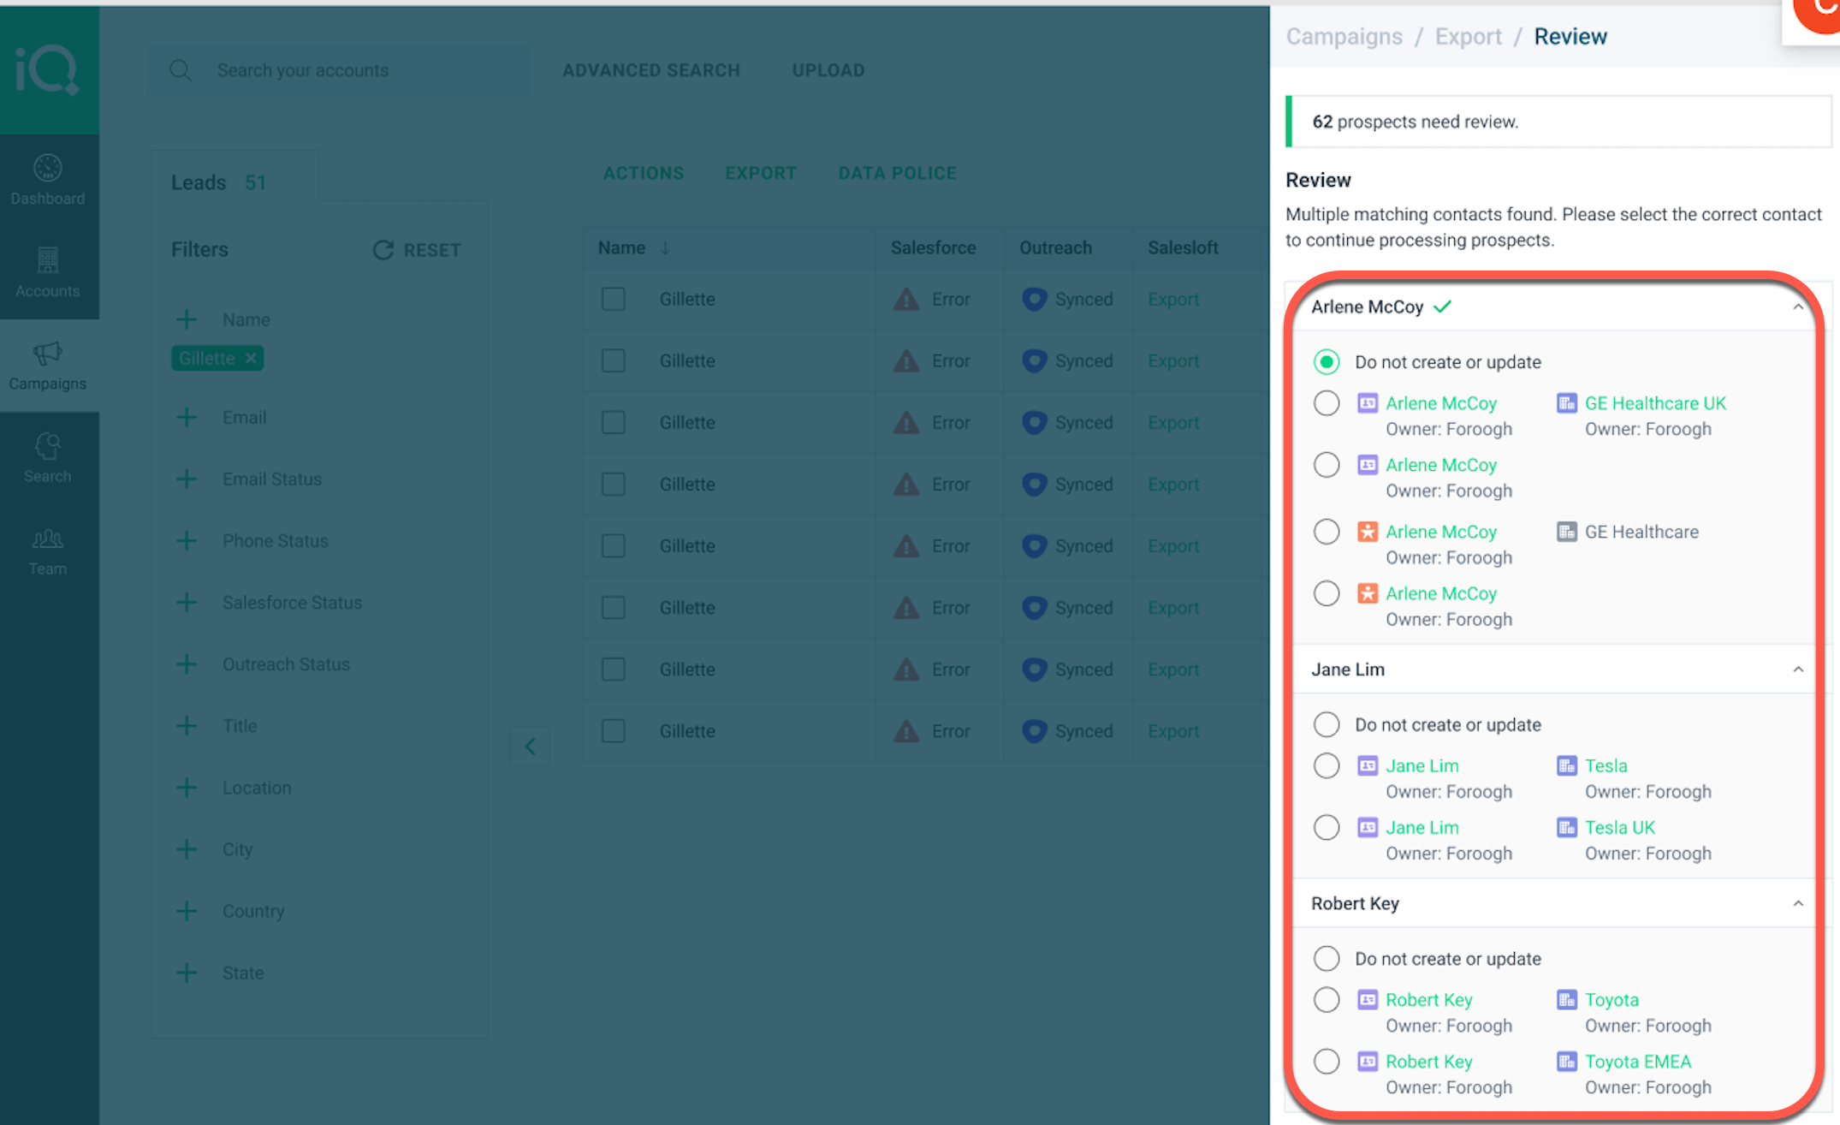Click Advanced Search
Viewport: 1840px width, 1125px height.
651,70
